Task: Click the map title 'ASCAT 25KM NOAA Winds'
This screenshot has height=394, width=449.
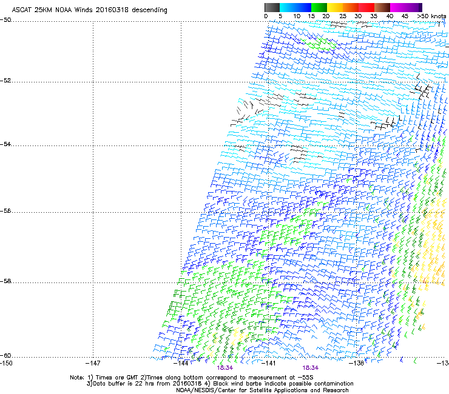Action: tap(52, 10)
